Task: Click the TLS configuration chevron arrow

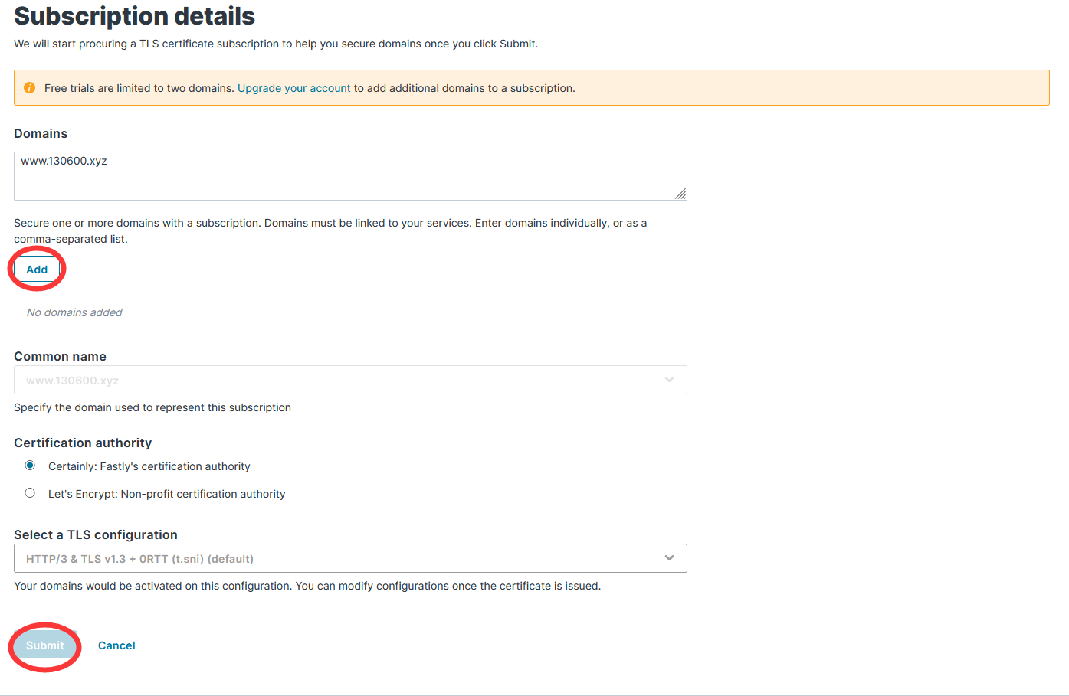Action: tap(670, 558)
